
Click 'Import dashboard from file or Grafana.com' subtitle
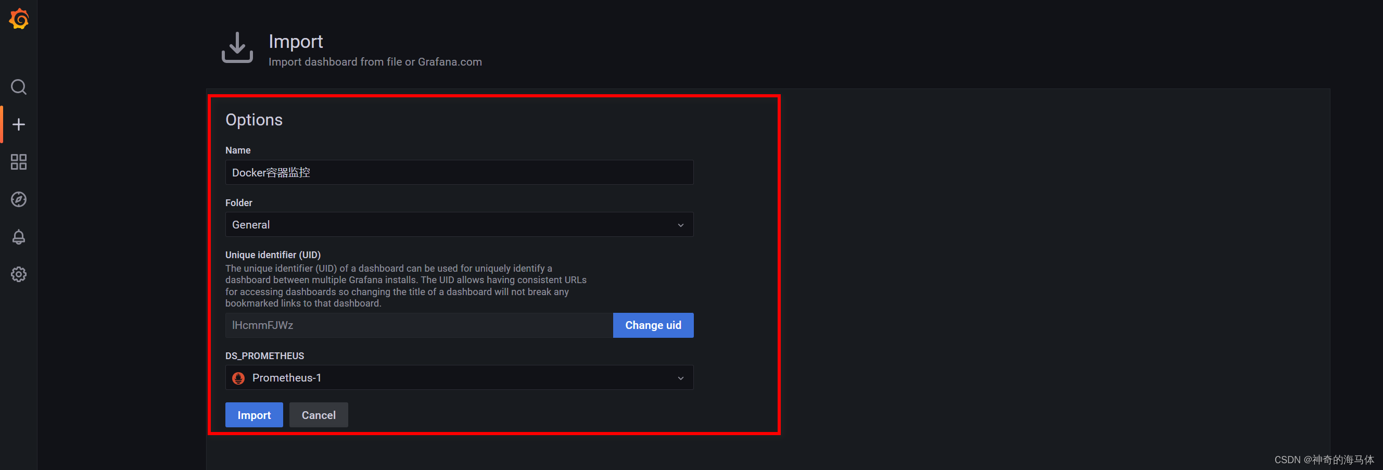coord(375,62)
